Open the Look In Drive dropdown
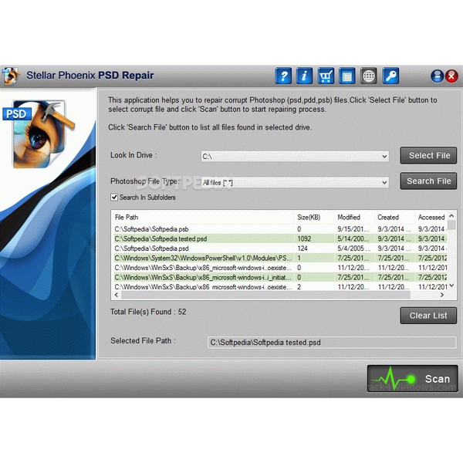 295,156
